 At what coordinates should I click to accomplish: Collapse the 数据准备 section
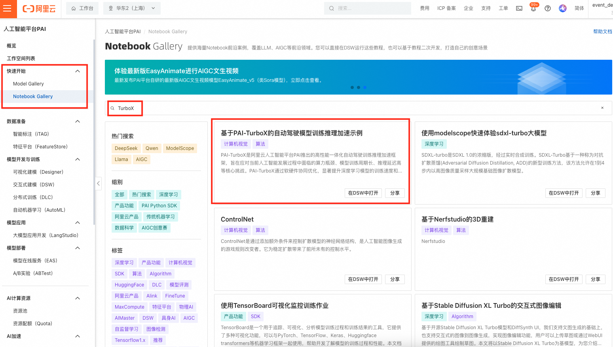[x=78, y=121]
